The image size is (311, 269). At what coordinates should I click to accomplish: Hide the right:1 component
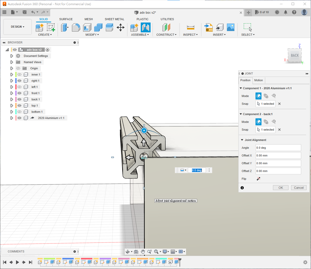[19, 81]
